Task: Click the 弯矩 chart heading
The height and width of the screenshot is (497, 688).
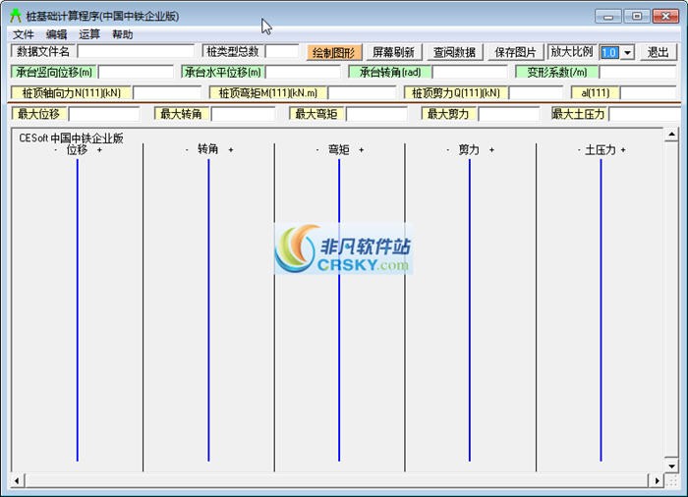Action: 339,149
